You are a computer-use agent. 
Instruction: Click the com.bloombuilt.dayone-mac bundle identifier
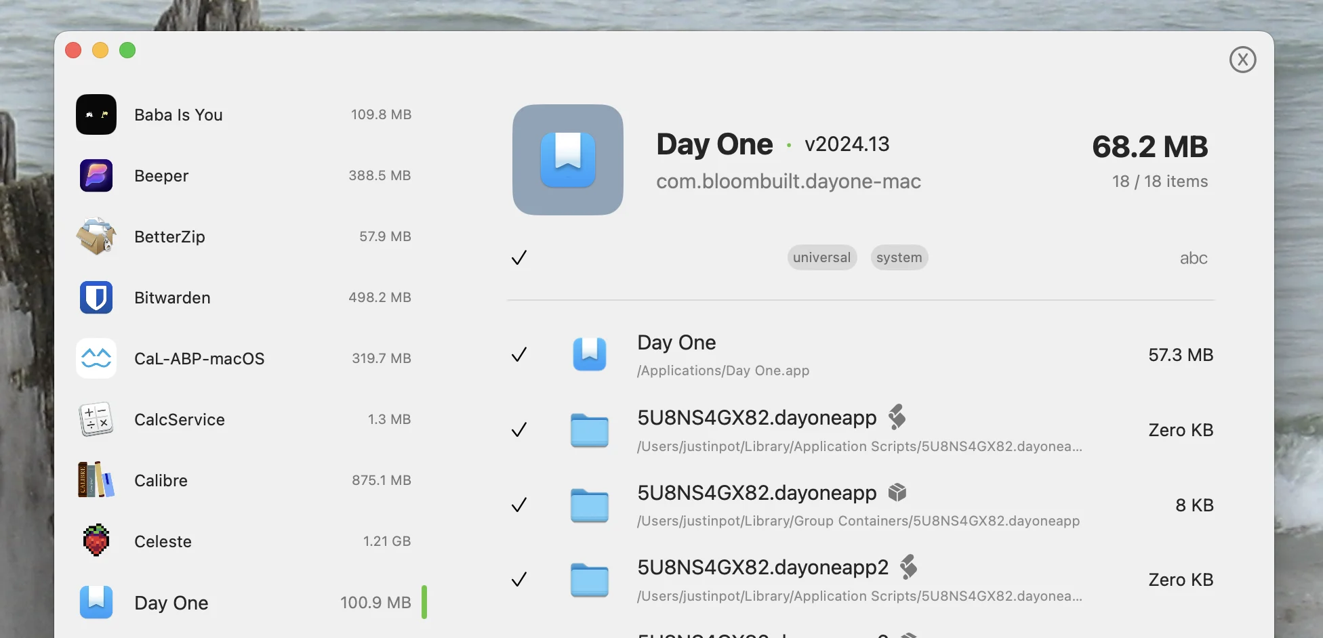click(788, 182)
